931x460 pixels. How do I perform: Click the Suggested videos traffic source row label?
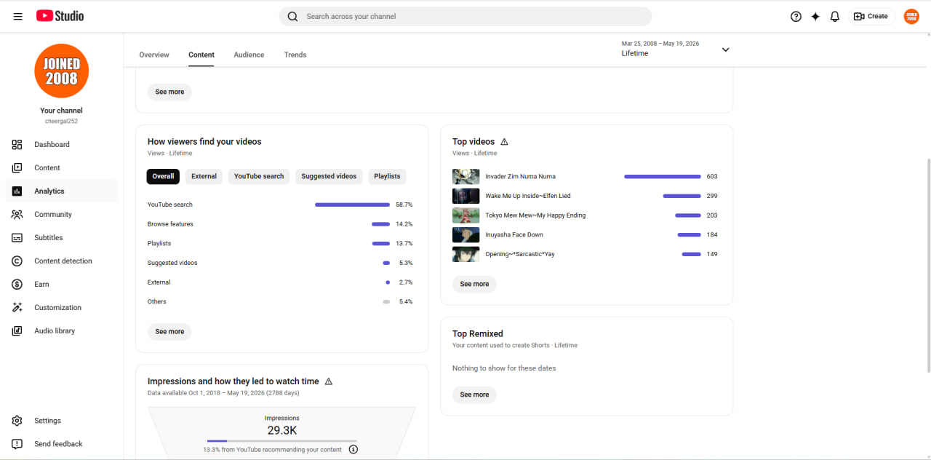172,263
